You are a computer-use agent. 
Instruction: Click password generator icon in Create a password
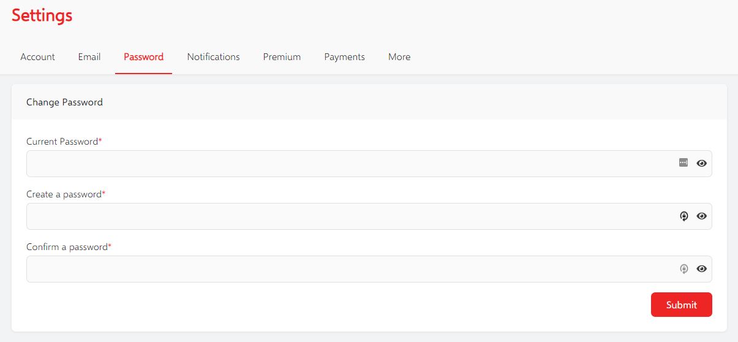coord(684,216)
